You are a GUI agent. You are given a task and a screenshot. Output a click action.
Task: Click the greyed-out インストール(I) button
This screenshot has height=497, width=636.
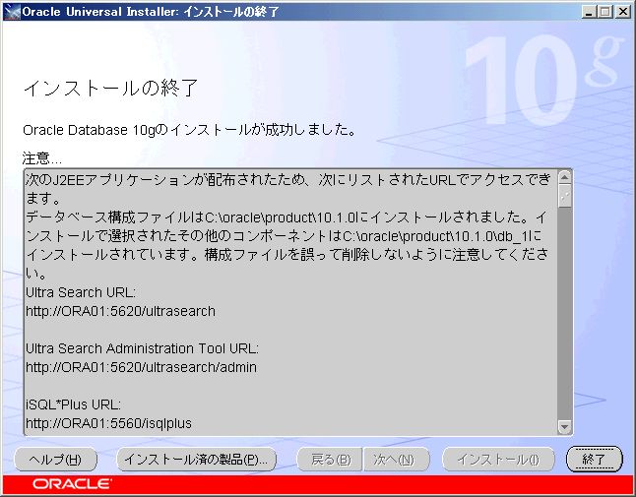coord(498,460)
